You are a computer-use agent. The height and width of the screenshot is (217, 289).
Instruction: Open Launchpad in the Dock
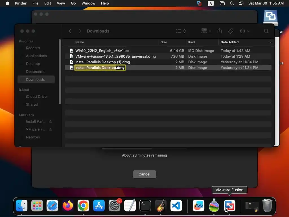[x=37, y=206]
